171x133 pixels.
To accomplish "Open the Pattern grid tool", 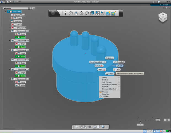I will click(x=97, y=13).
